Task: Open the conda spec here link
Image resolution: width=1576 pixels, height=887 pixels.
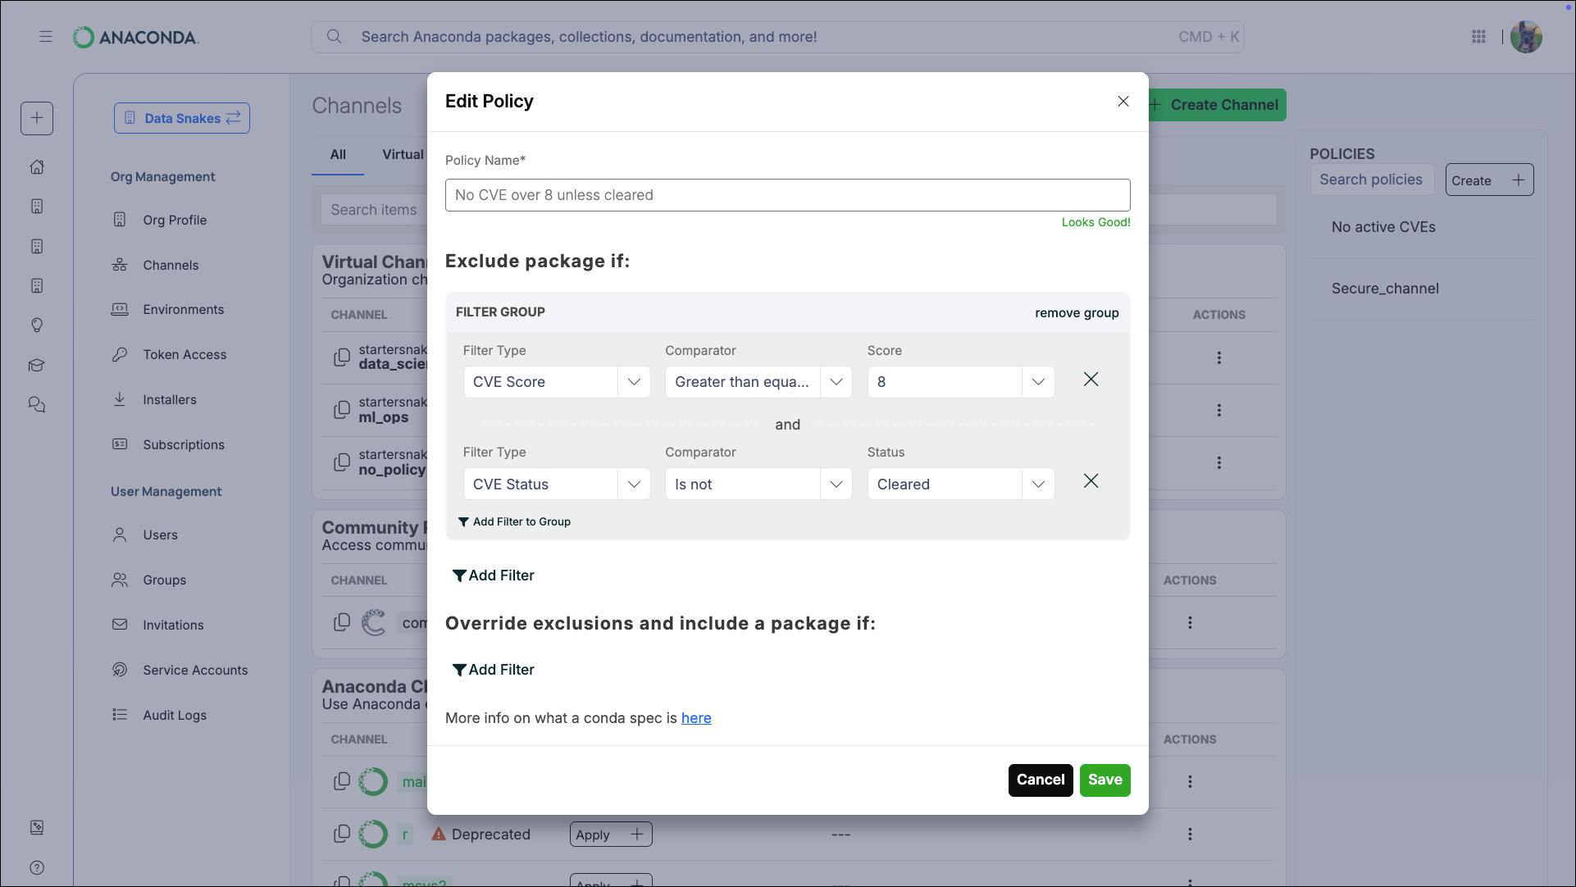Action: [696, 718]
